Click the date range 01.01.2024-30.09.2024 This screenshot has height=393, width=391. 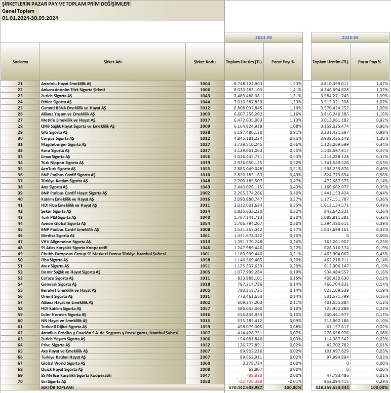coord(30,18)
